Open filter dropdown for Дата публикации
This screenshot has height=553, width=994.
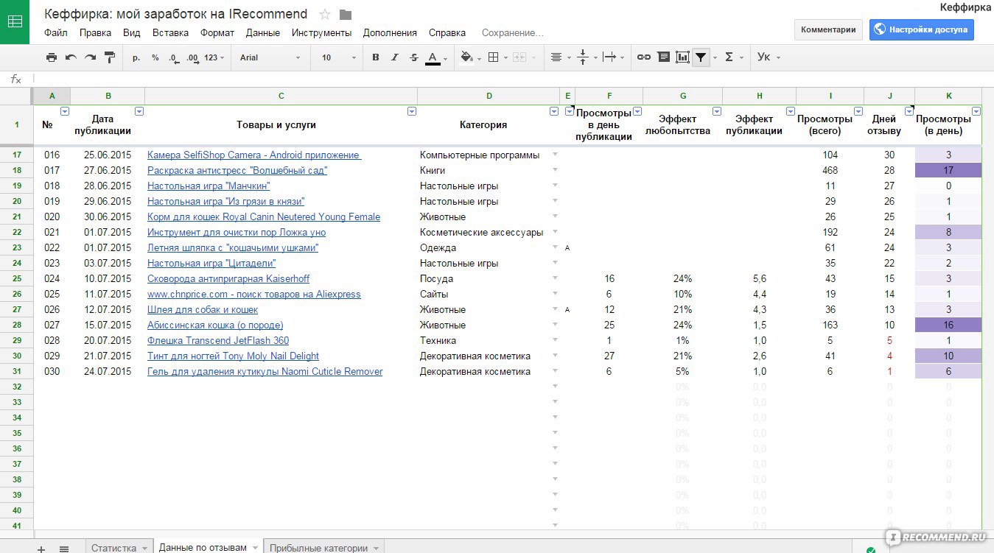tap(139, 111)
